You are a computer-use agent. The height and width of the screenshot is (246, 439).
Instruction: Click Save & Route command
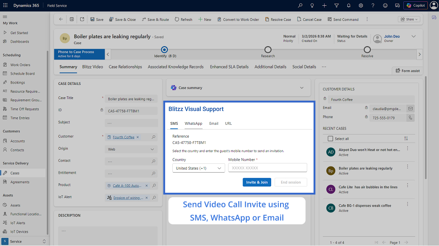[155, 19]
